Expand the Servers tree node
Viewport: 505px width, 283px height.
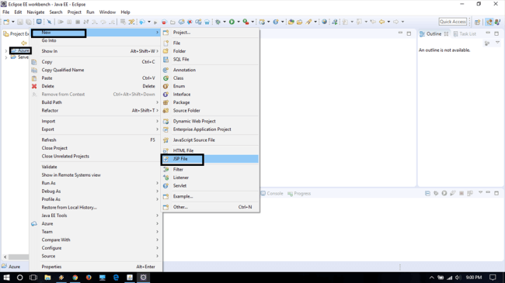pos(5,57)
